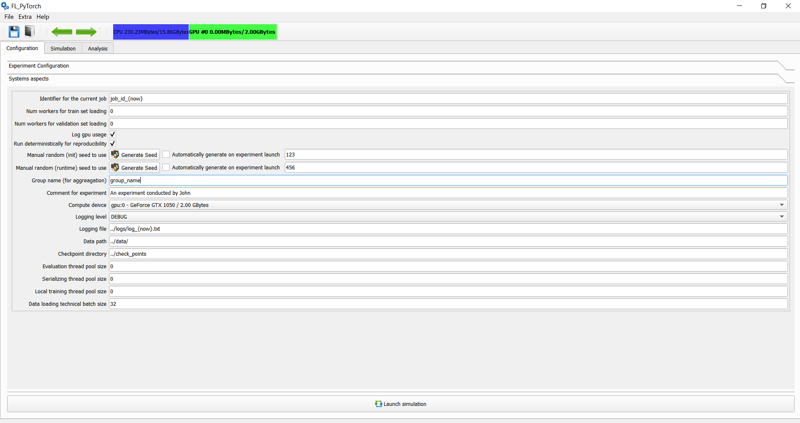Click validation set loading workers field
Image resolution: width=800 pixels, height=423 pixels.
(448, 123)
